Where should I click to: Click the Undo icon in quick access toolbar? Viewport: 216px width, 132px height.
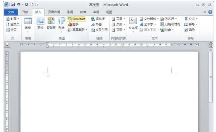19,4
